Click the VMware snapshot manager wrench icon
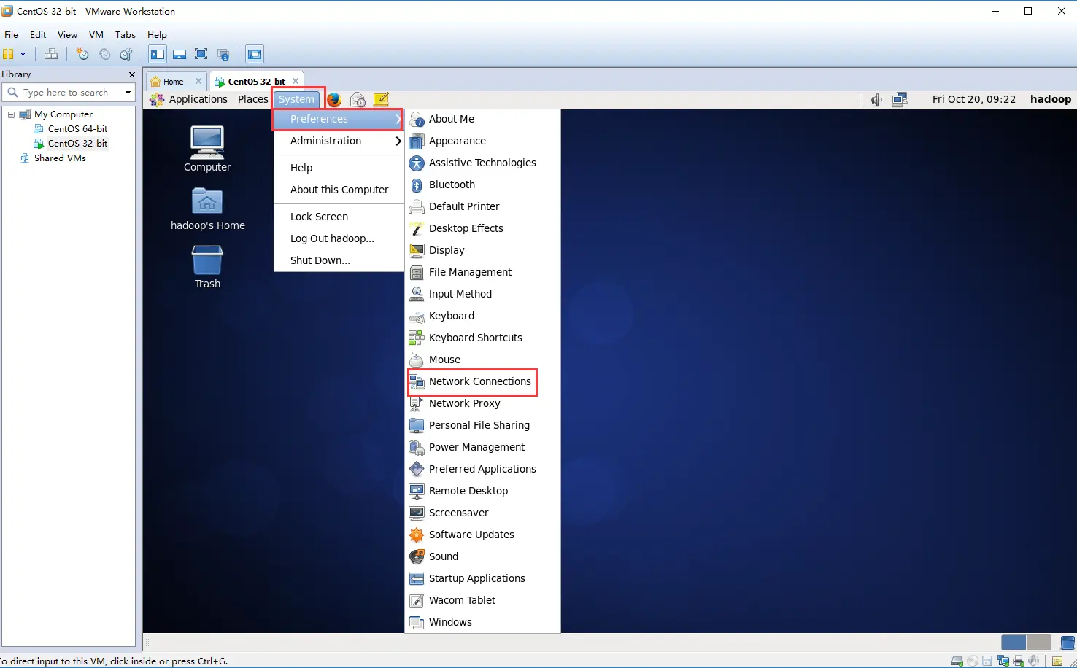 [x=126, y=54]
